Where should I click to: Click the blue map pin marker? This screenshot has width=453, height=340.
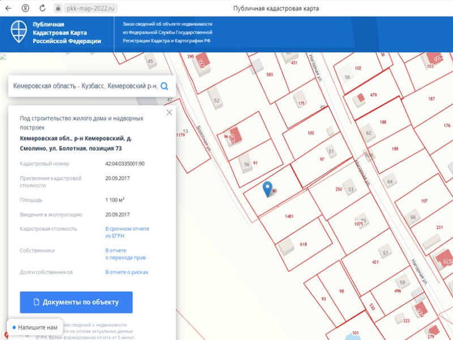268,189
